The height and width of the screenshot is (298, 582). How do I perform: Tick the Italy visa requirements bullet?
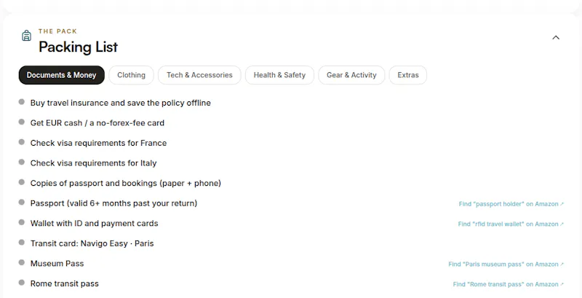(22, 162)
